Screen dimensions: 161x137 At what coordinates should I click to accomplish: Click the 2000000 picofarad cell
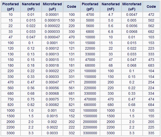click(90, 122)
